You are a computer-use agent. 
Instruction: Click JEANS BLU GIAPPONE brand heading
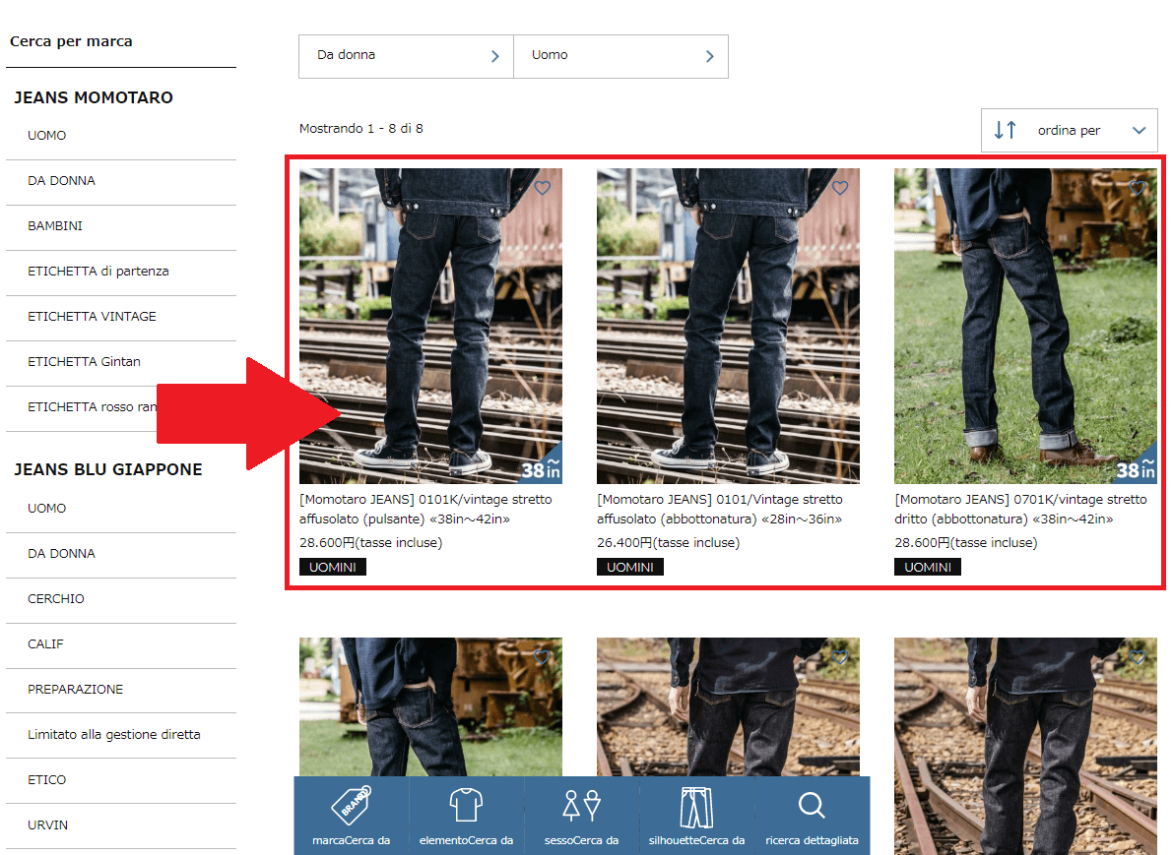[107, 469]
